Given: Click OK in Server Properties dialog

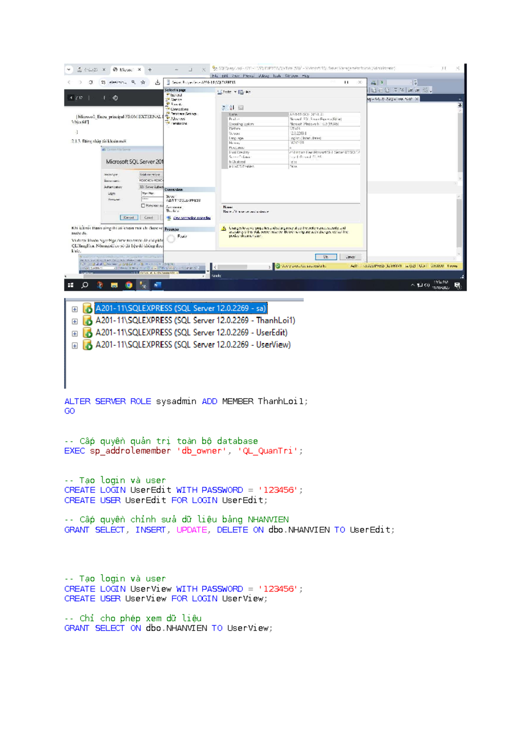Looking at the screenshot, I should pos(326,257).
